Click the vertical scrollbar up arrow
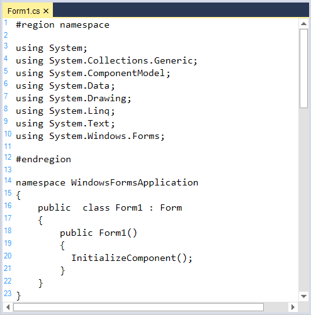The width and height of the screenshot is (311, 315). pos(303,24)
